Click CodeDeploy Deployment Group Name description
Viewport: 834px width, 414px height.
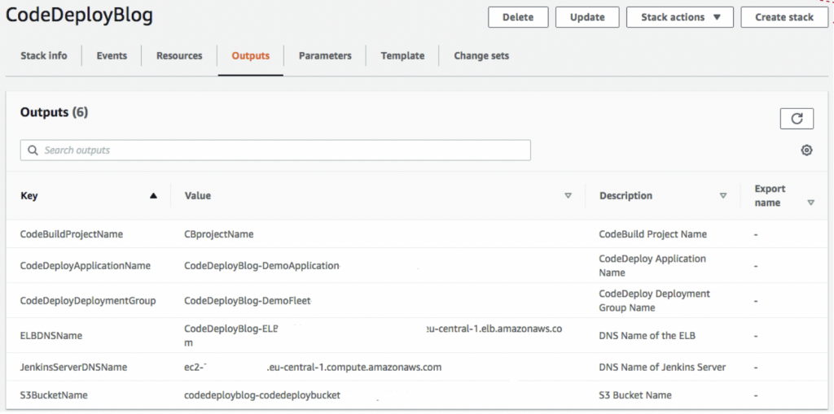[654, 300]
